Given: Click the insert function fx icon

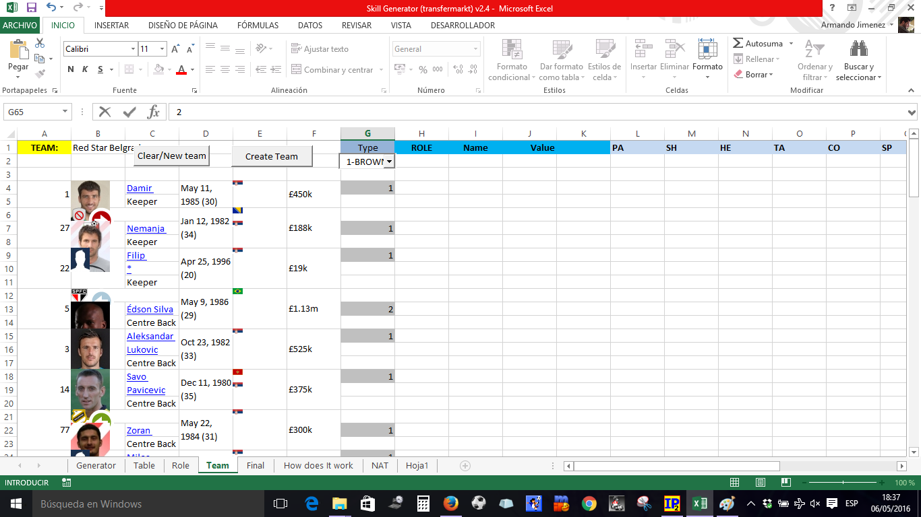Looking at the screenshot, I should (x=153, y=112).
